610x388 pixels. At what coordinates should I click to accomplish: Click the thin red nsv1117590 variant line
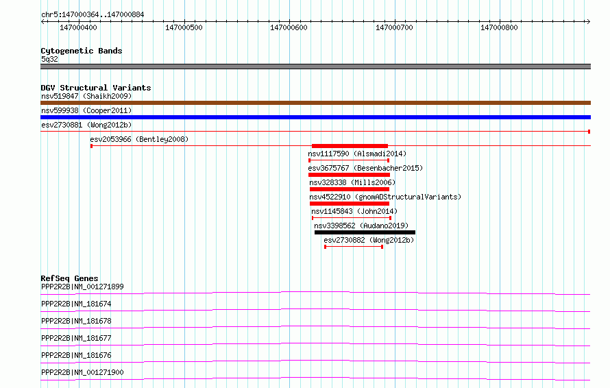(349, 160)
